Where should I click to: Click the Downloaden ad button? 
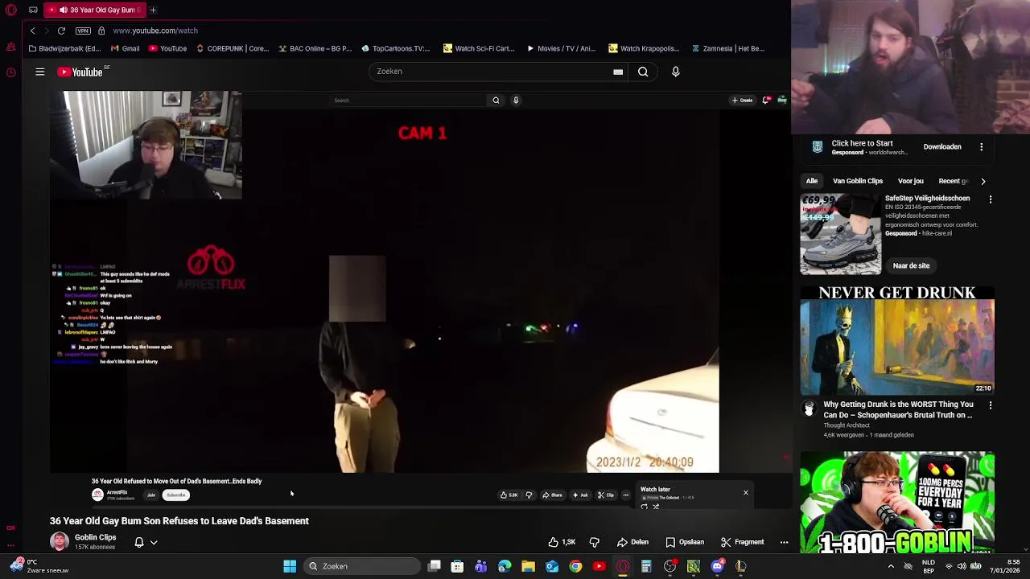point(942,147)
